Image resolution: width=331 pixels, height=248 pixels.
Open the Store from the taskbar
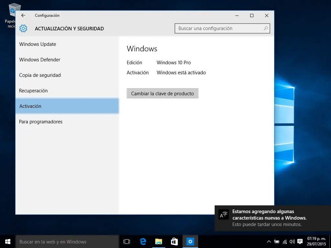click(174, 242)
